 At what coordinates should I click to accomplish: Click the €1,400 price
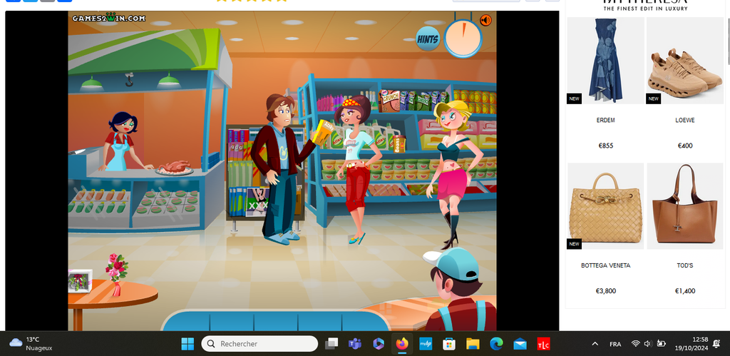click(685, 291)
